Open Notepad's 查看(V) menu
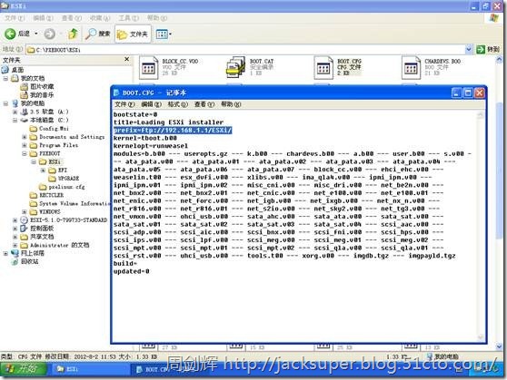The image size is (507, 380). coord(204,104)
